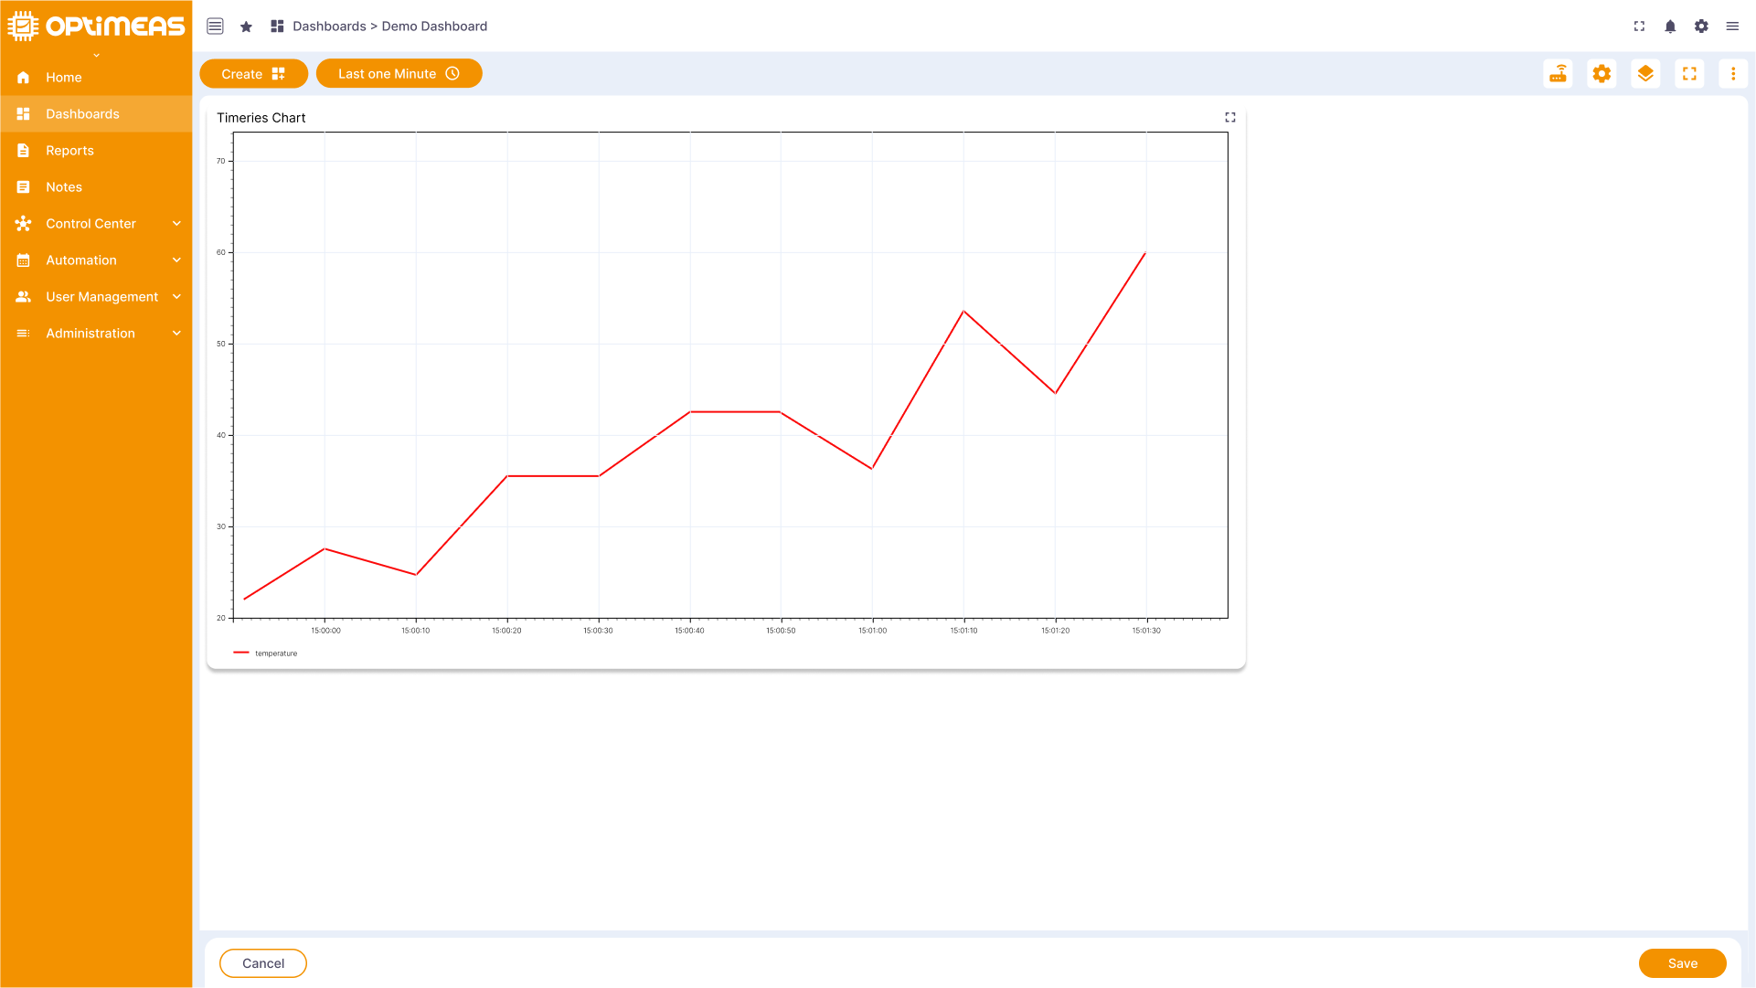Viewport: 1756px width, 988px height.
Task: Expand User Management chevron
Action: (x=176, y=297)
